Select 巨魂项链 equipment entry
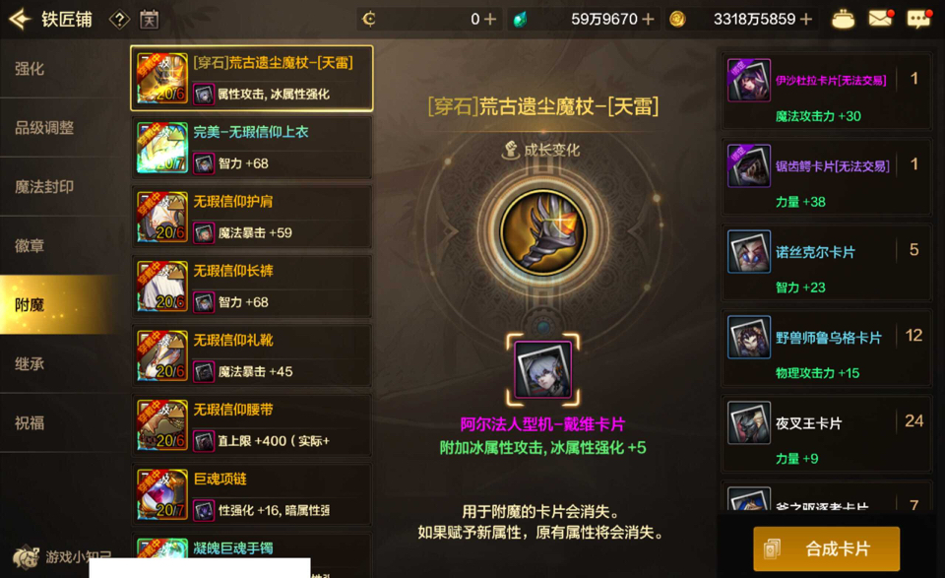The width and height of the screenshot is (945, 578). pos(251,494)
